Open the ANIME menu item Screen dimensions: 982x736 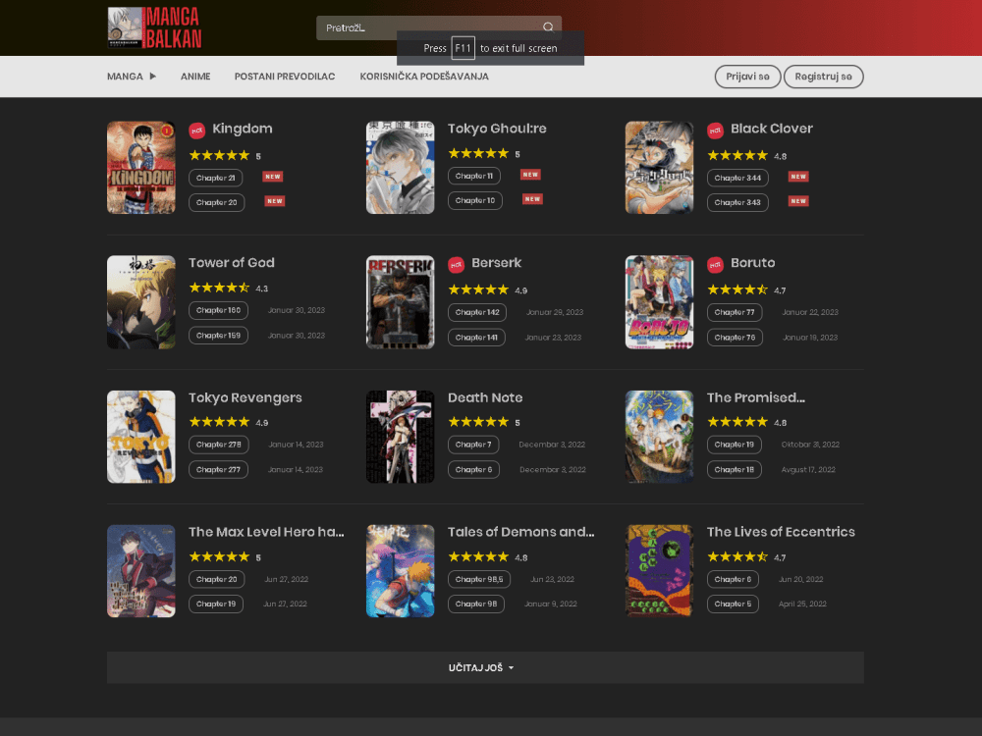point(195,77)
